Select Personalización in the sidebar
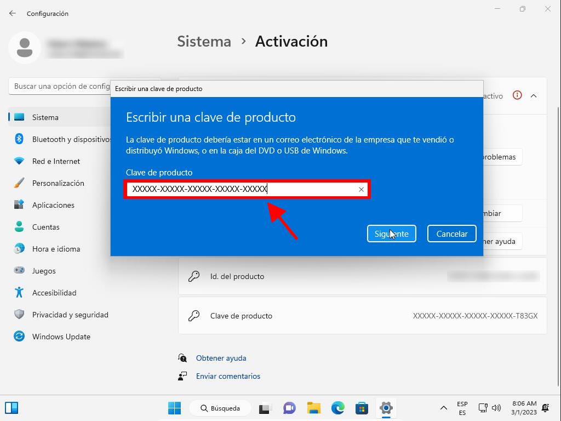Image resolution: width=561 pixels, height=421 pixels. pyautogui.click(x=58, y=183)
